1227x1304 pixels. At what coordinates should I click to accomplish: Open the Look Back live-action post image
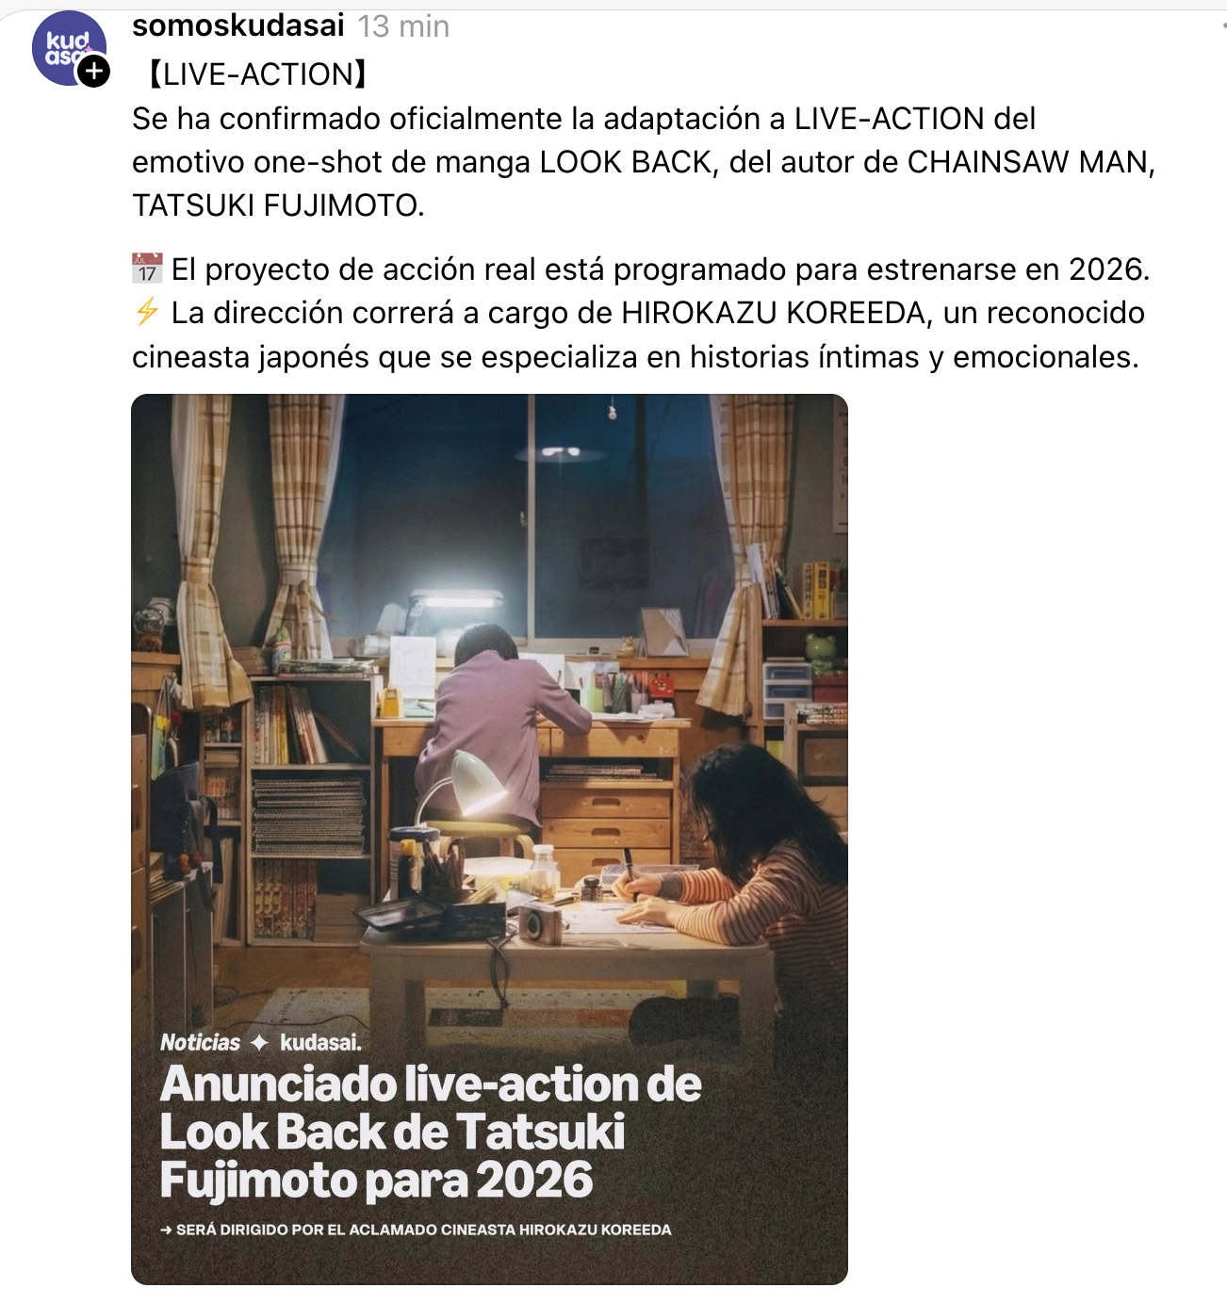point(489,839)
